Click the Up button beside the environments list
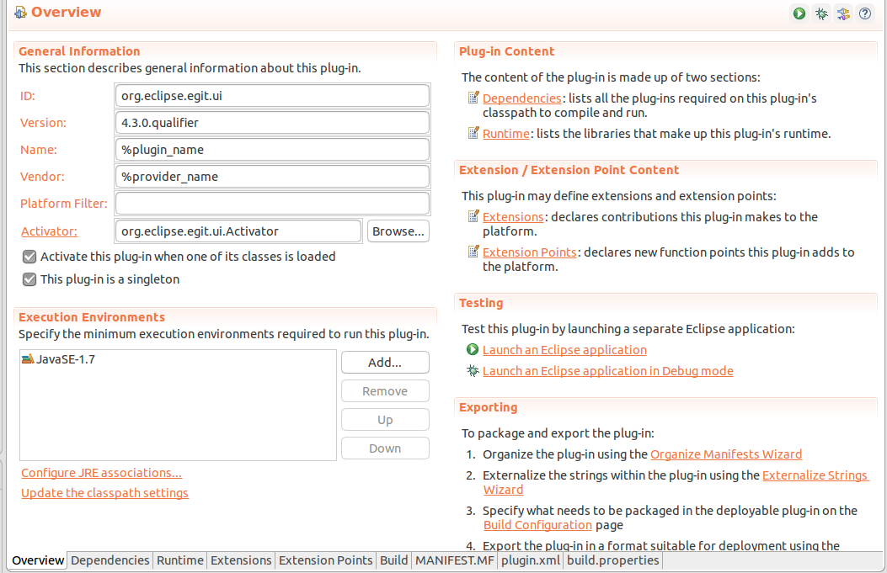The image size is (887, 573). click(x=385, y=420)
